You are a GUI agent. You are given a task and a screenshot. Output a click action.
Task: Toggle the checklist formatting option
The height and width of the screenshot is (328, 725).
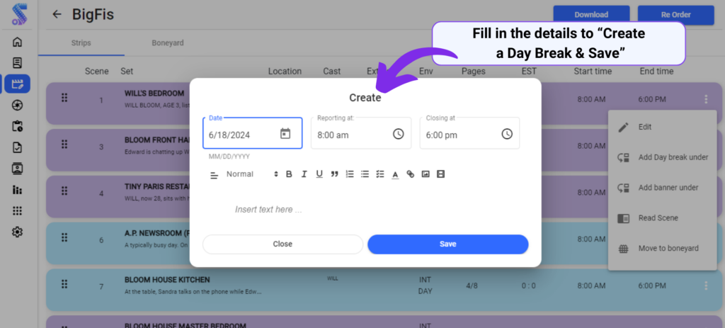(x=379, y=174)
